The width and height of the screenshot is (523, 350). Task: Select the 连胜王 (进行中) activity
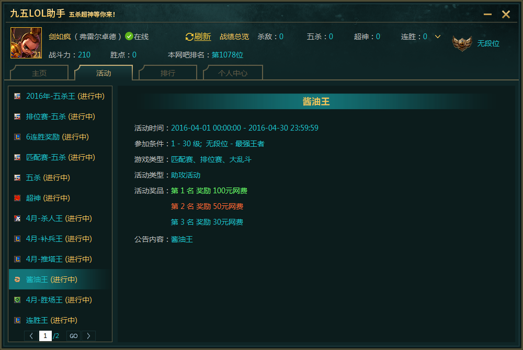click(60, 320)
